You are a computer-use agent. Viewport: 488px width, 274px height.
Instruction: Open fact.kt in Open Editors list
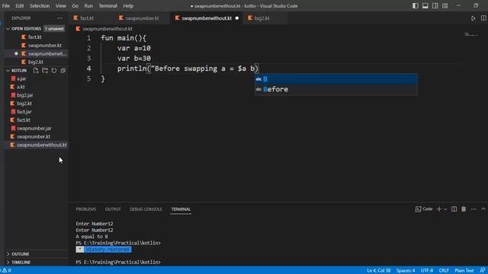point(34,37)
